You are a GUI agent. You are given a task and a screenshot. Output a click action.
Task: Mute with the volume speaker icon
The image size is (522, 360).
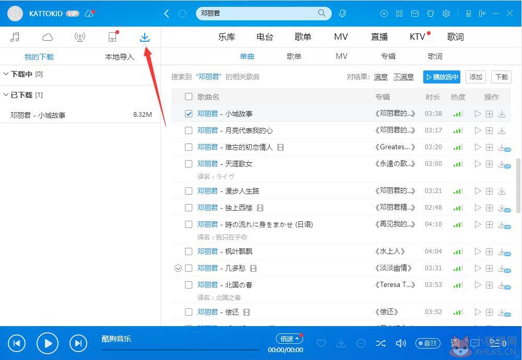point(401,343)
